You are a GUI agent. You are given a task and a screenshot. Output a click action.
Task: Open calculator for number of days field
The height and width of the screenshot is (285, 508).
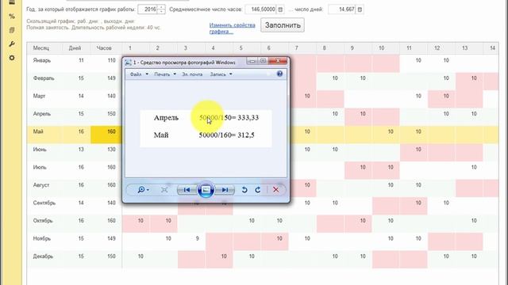pyautogui.click(x=360, y=9)
